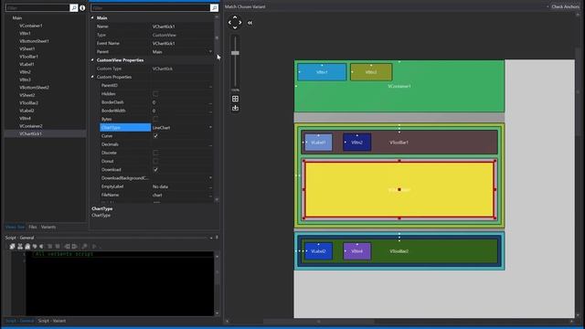This screenshot has height=329, width=585.
Task: Pan the designer down with the down arrow
Action: 235,27
